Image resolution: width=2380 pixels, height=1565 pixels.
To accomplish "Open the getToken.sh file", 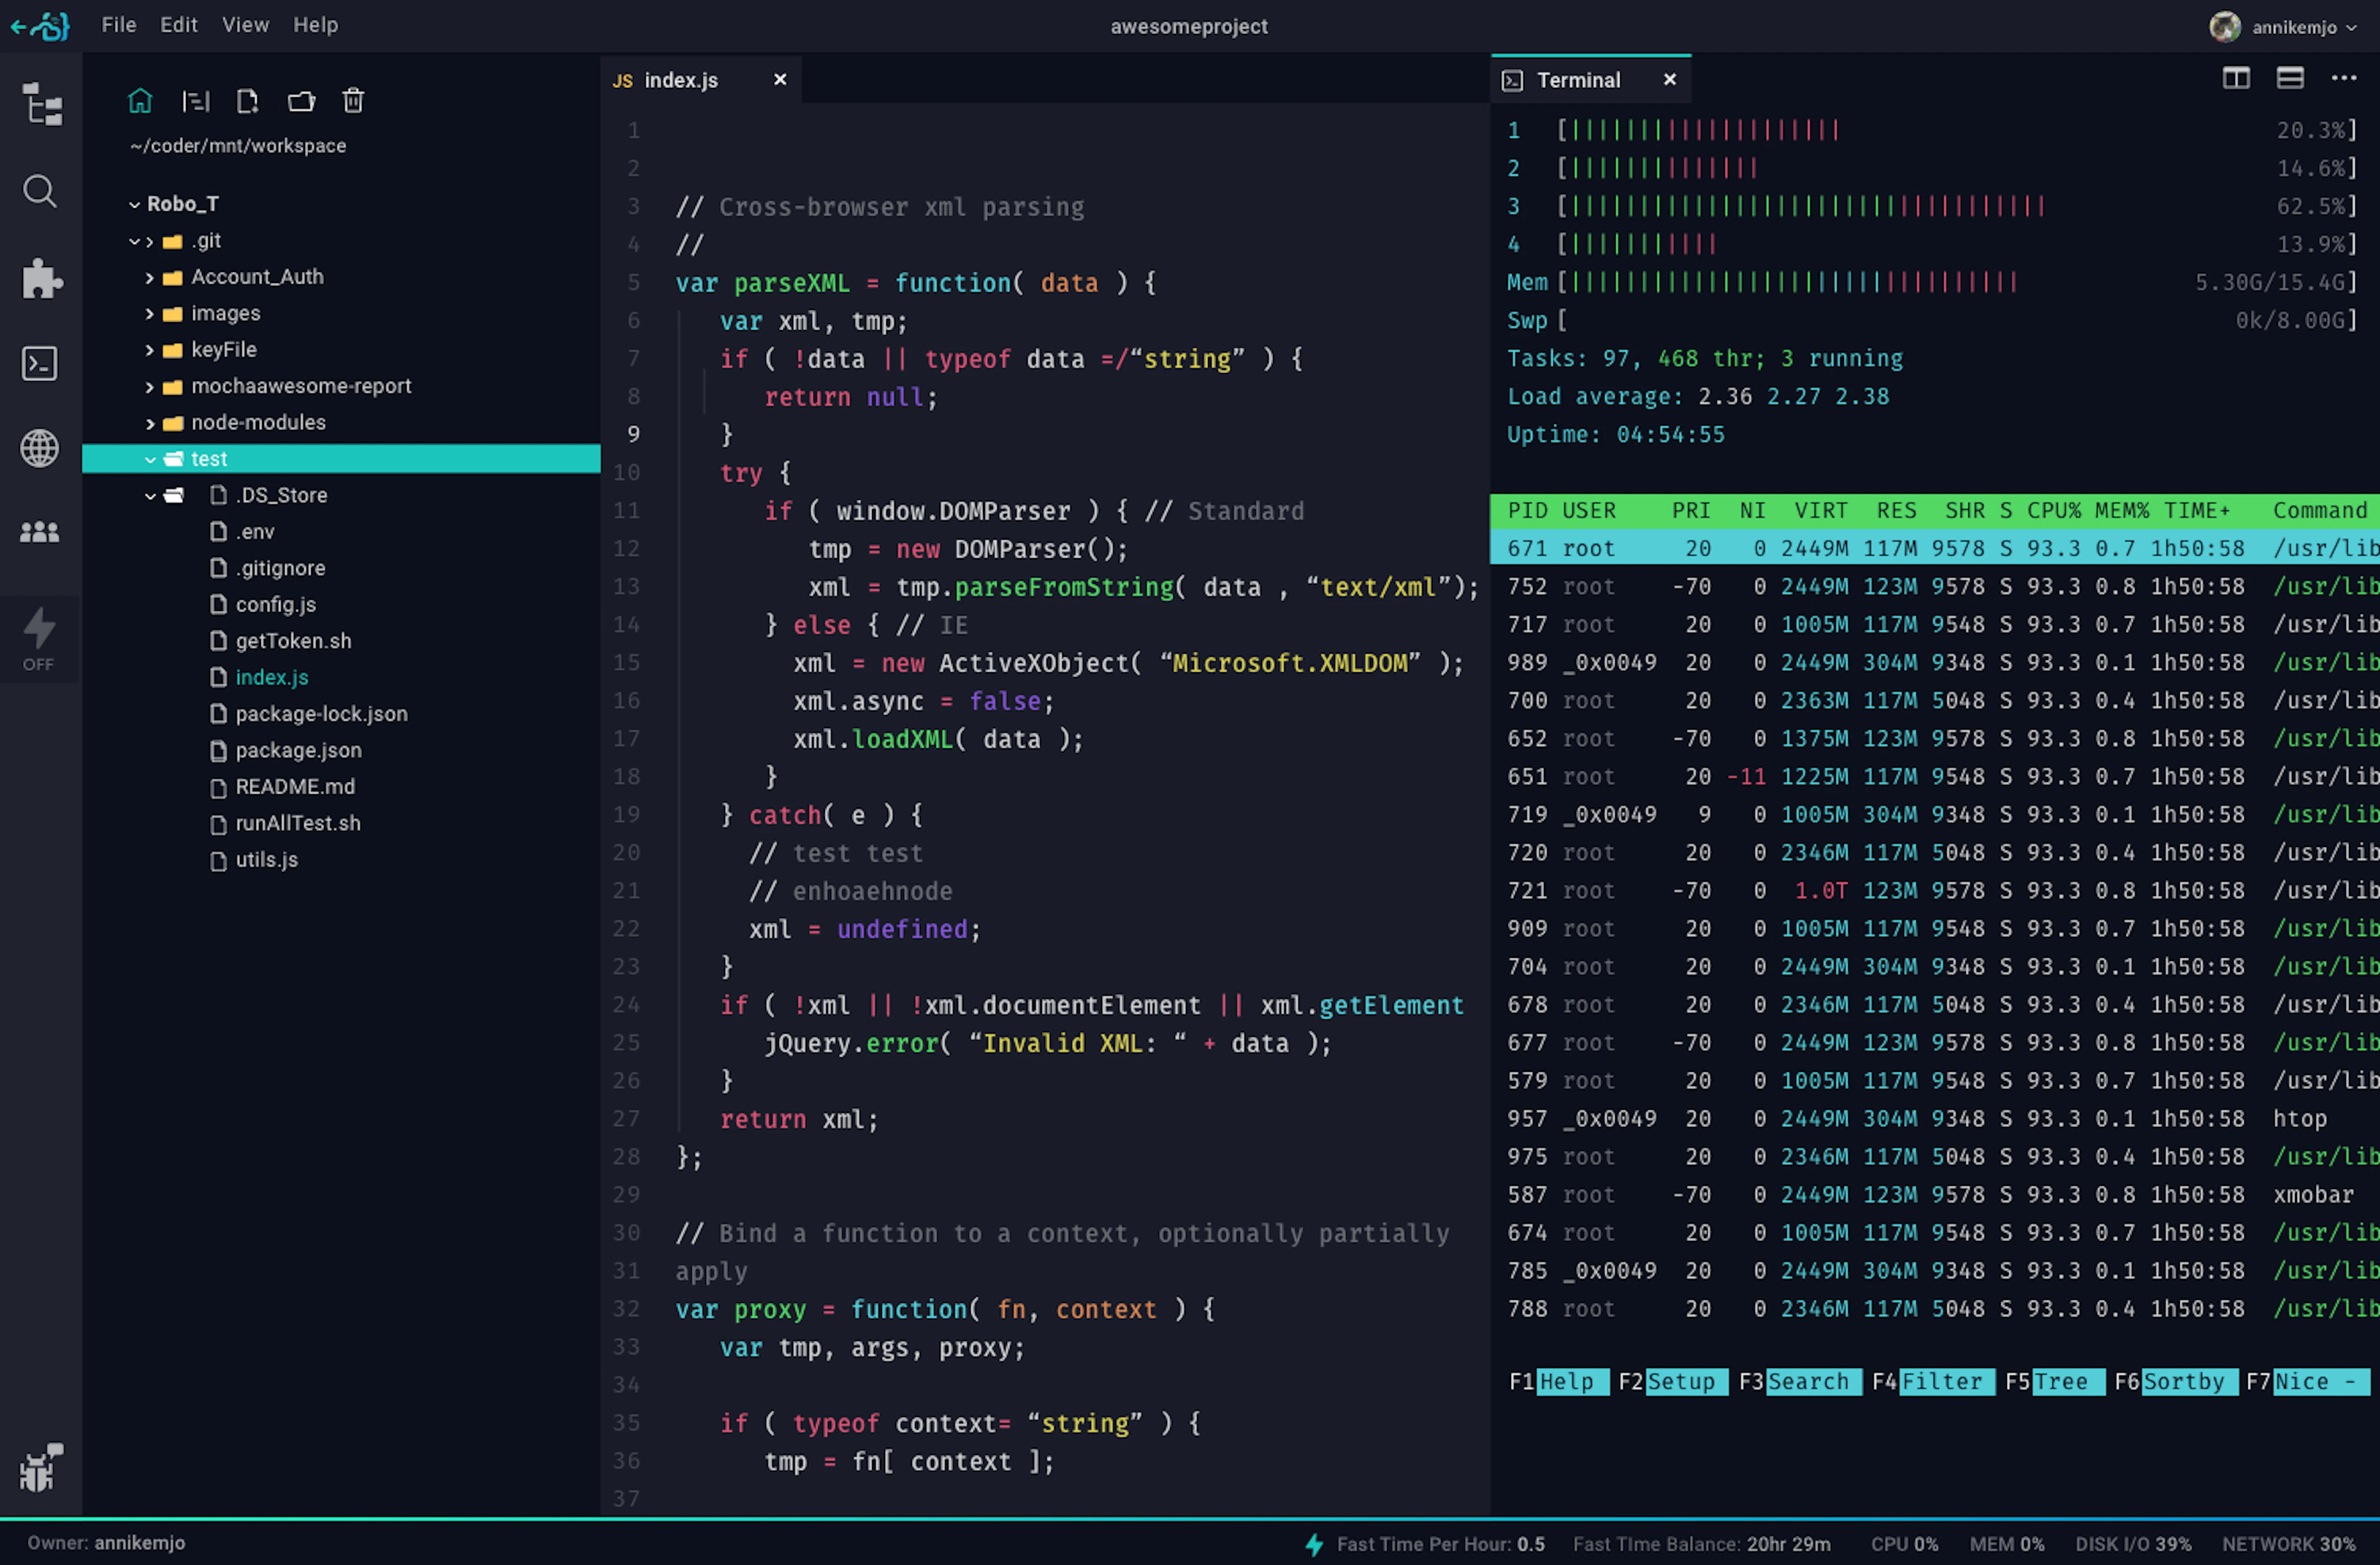I will [293, 641].
